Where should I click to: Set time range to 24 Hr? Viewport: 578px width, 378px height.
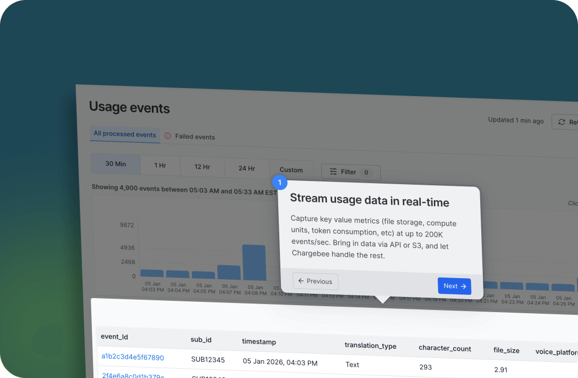(x=246, y=168)
